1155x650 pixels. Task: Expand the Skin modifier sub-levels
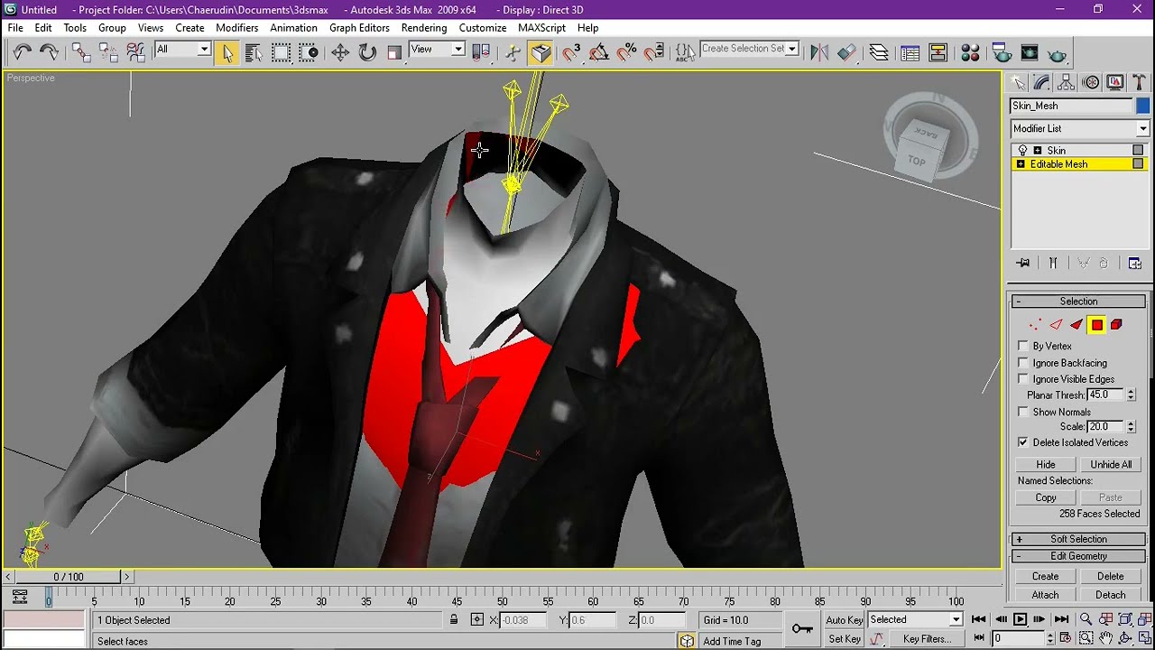1038,151
